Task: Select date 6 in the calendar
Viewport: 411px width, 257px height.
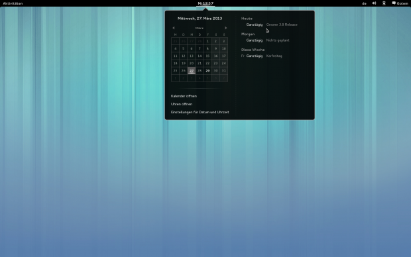Action: [192, 48]
